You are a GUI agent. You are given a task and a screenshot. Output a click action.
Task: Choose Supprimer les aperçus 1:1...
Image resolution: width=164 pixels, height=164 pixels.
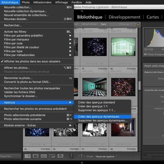point(103,110)
